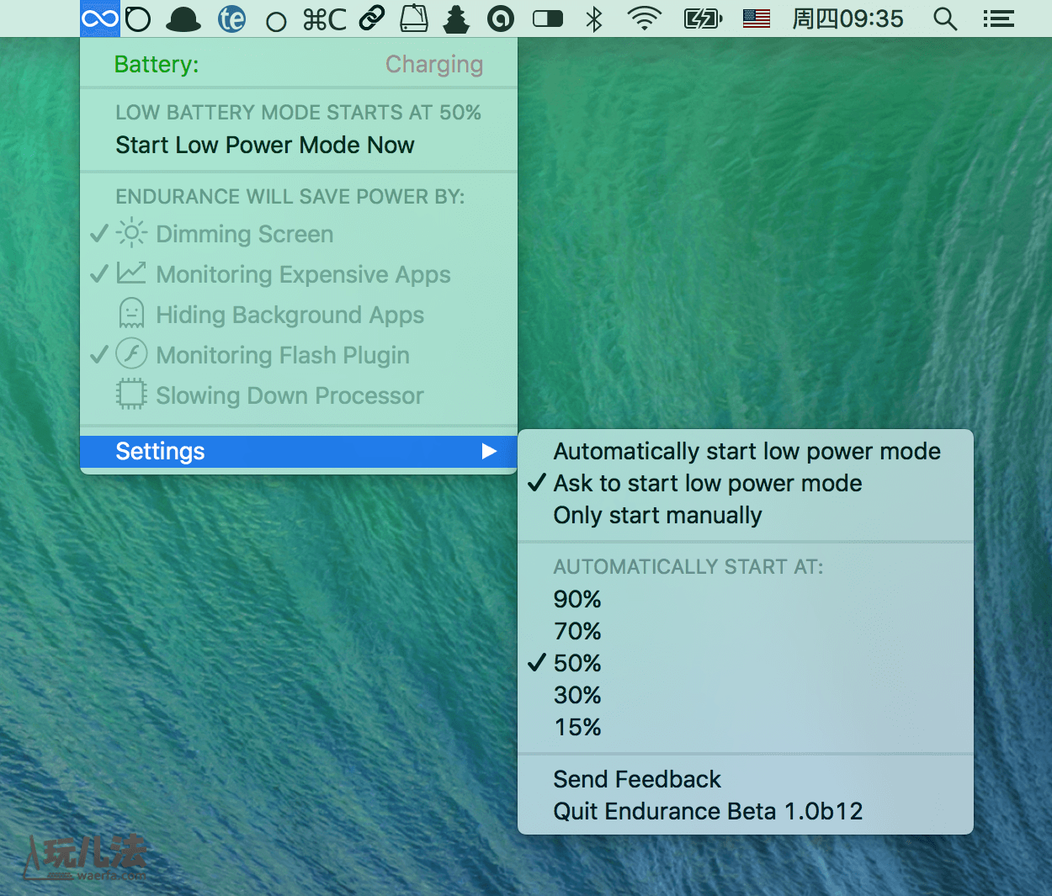Enable Hiding Background Apps option
The height and width of the screenshot is (896, 1052).
click(x=299, y=315)
